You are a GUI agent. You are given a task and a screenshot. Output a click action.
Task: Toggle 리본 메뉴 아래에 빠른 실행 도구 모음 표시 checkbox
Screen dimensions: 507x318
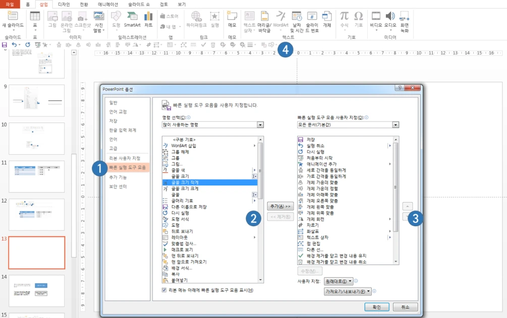click(164, 290)
